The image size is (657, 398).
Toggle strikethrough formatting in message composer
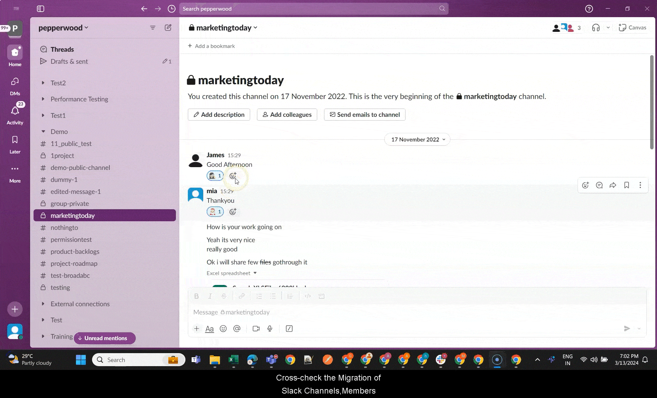224,296
